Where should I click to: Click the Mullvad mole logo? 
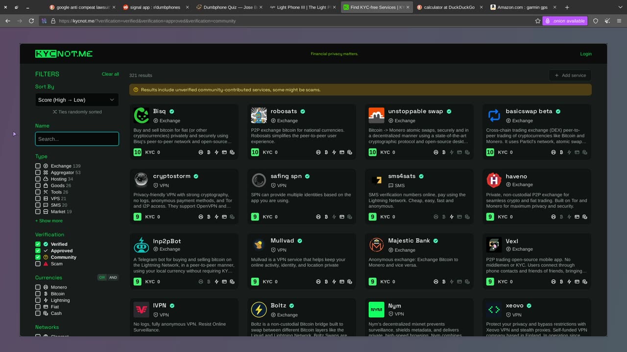point(259,245)
